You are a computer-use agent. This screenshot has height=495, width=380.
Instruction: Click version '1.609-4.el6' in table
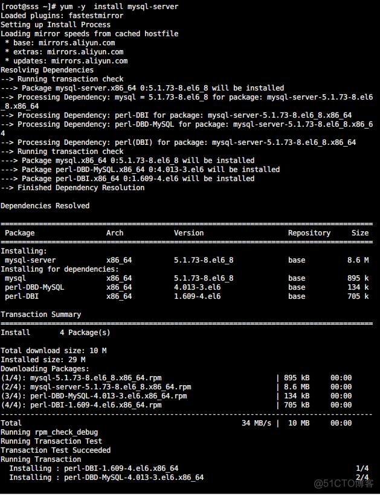(198, 296)
